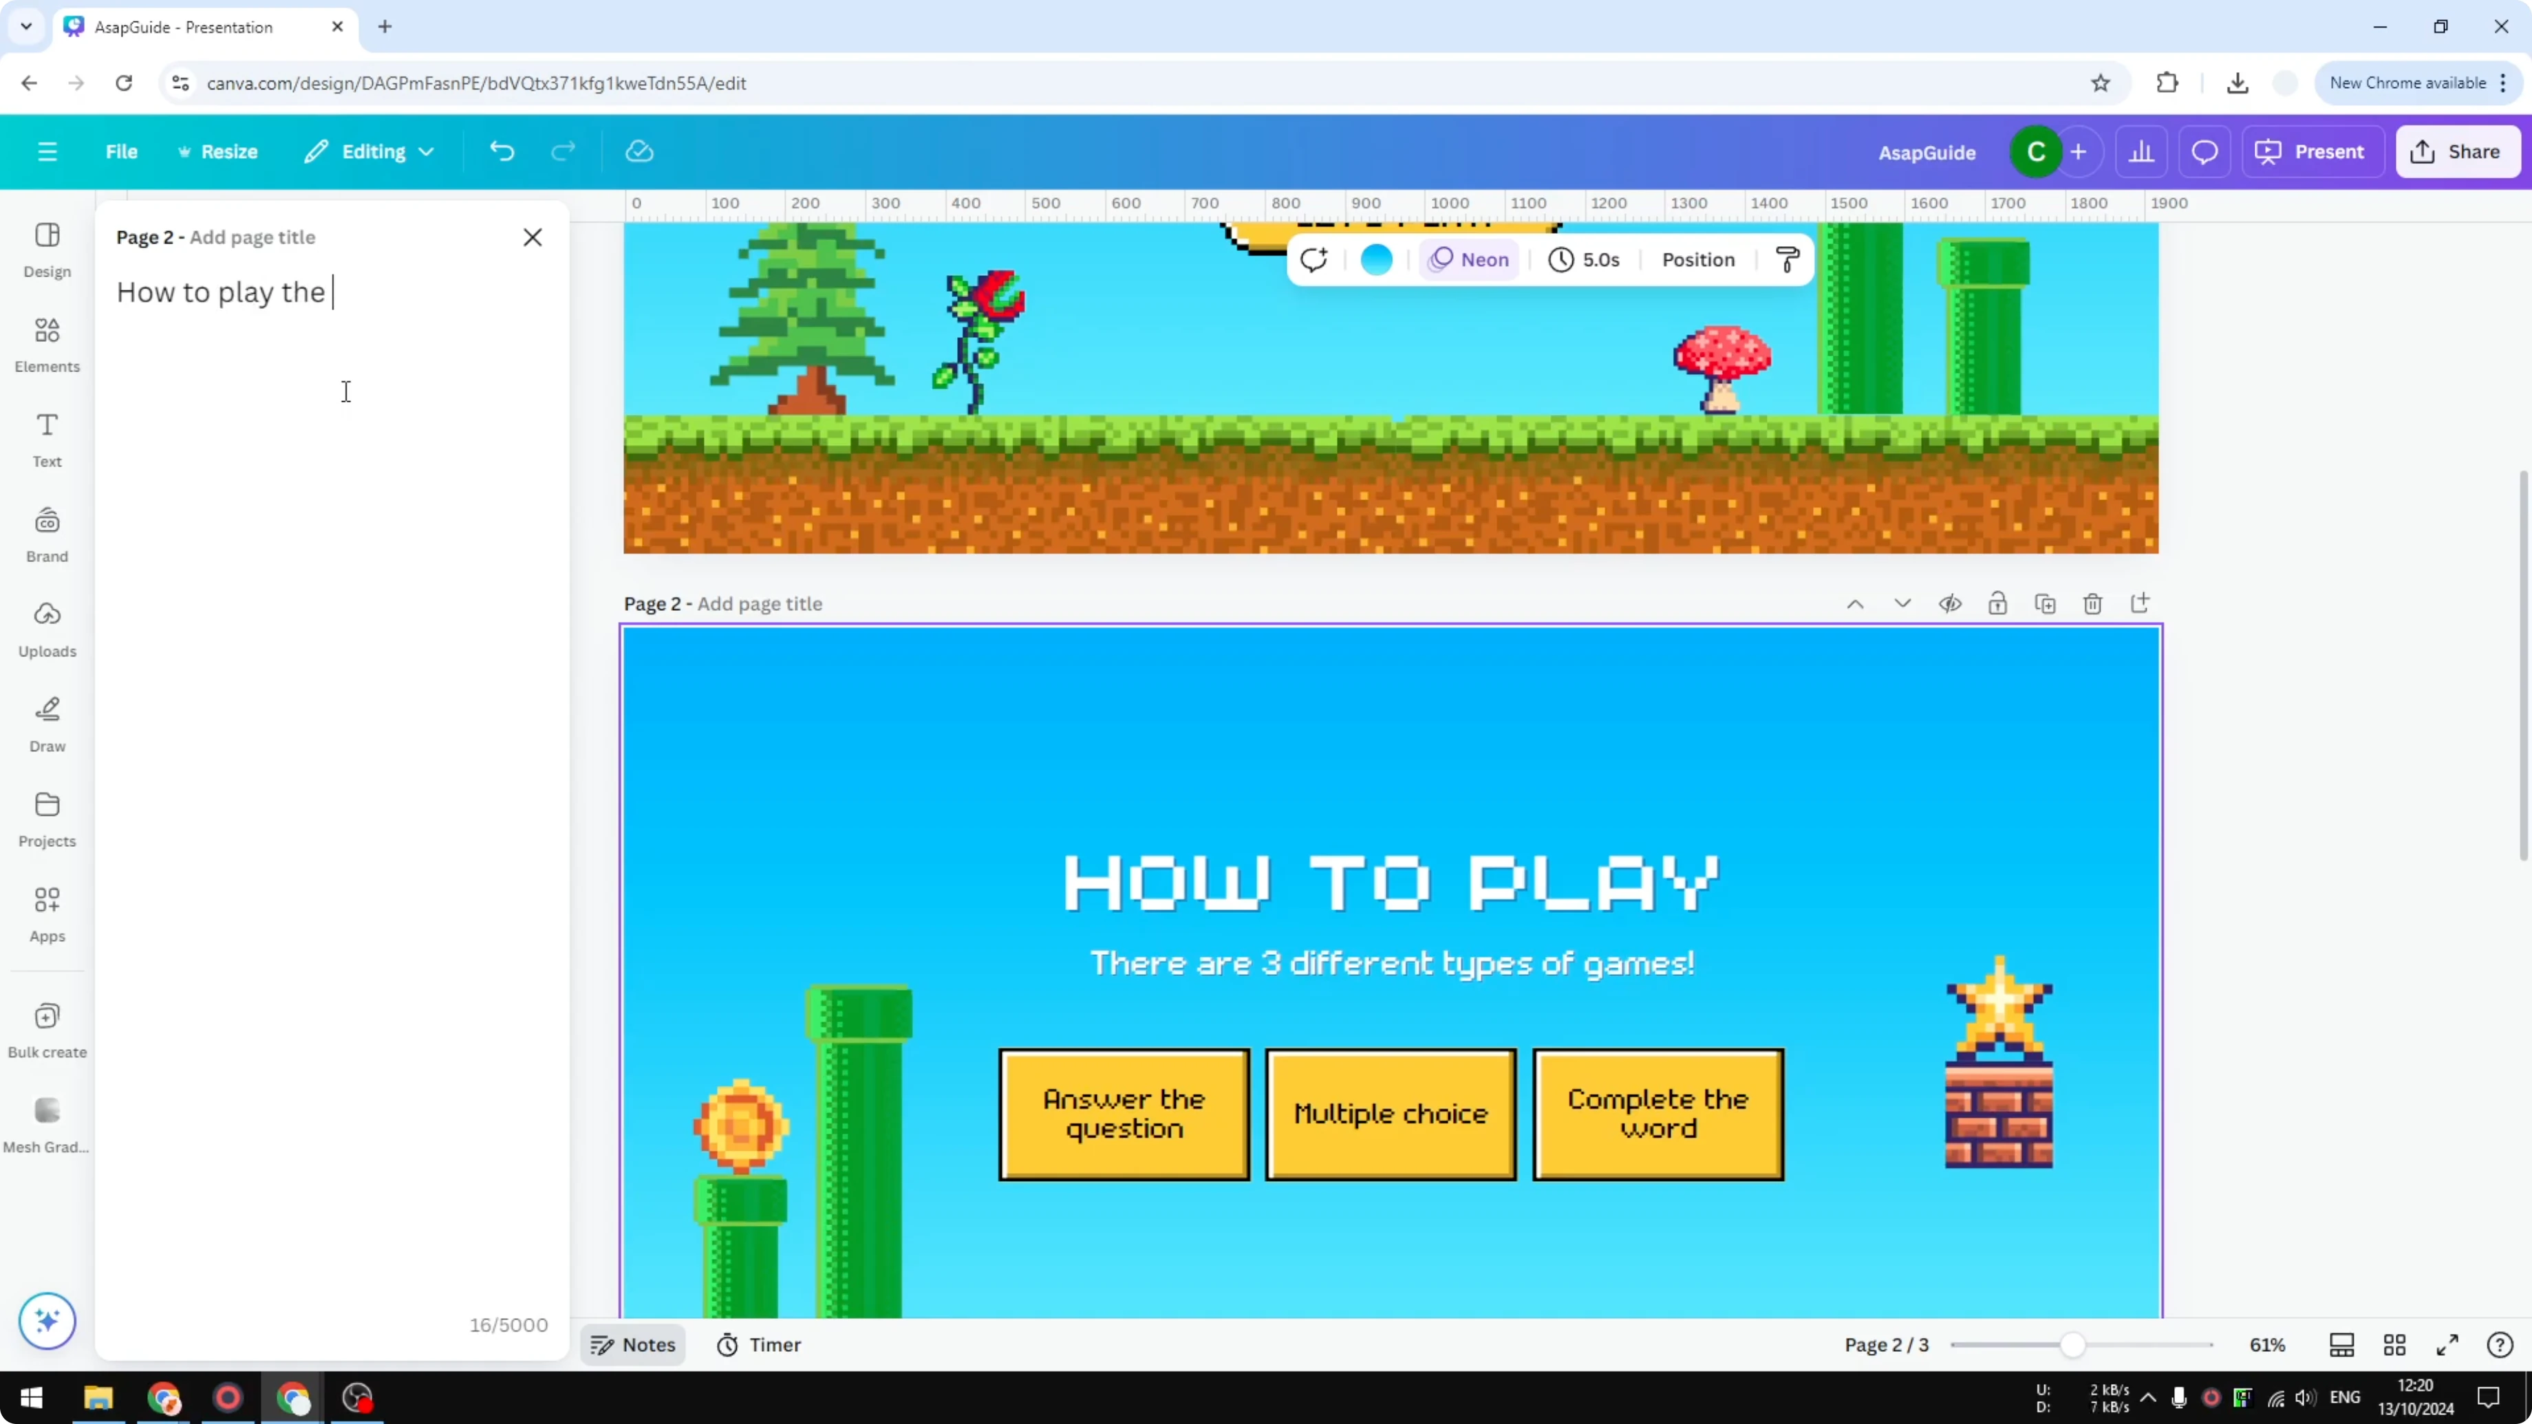Open the Elements panel
2532x1424 pixels.
(47, 345)
